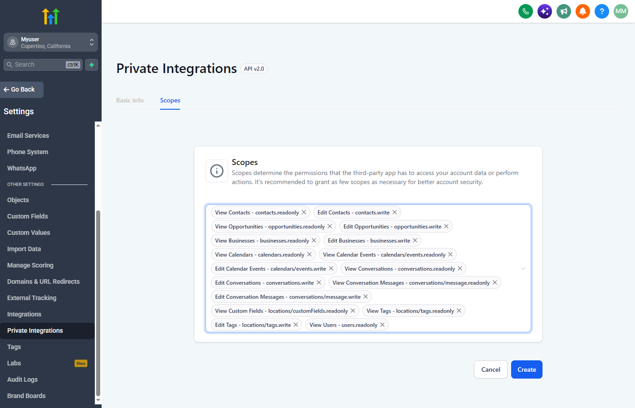The width and height of the screenshot is (635, 408).
Task: Remove the opportunities.write scope tag
Action: [x=446, y=226]
